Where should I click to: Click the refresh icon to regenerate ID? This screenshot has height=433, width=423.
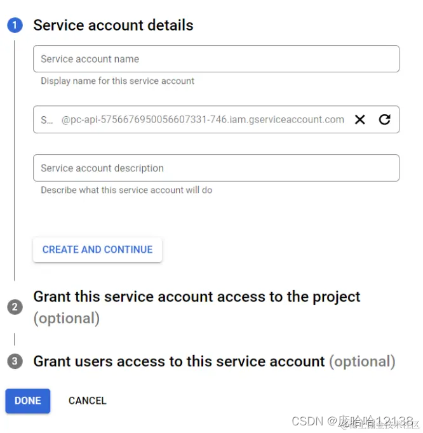(x=384, y=119)
